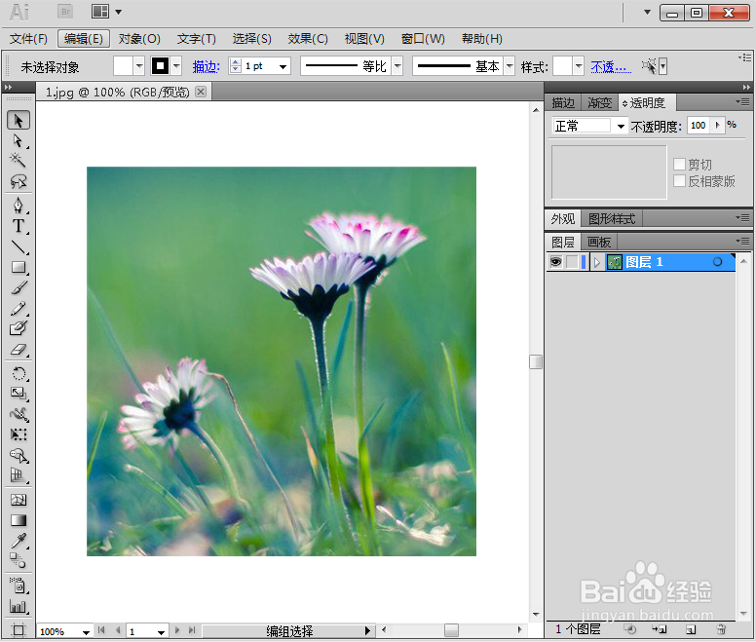Select the Gradient tool
756x642 pixels.
[x=19, y=520]
